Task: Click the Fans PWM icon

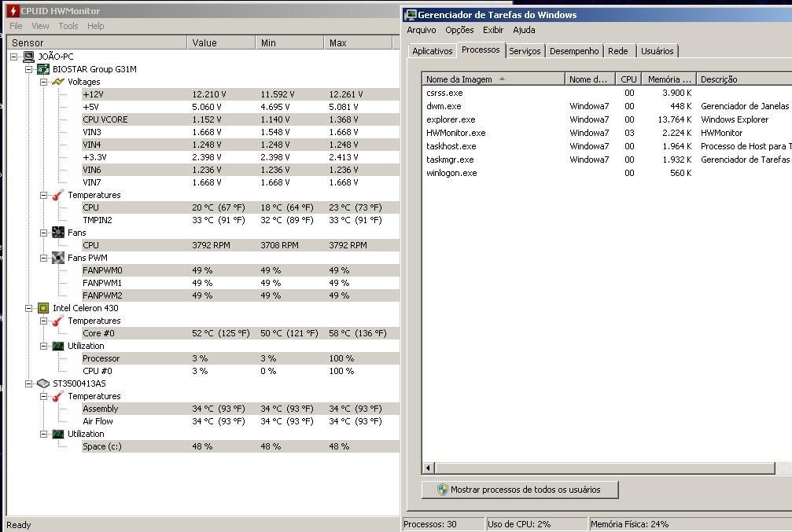Action: 58,258
